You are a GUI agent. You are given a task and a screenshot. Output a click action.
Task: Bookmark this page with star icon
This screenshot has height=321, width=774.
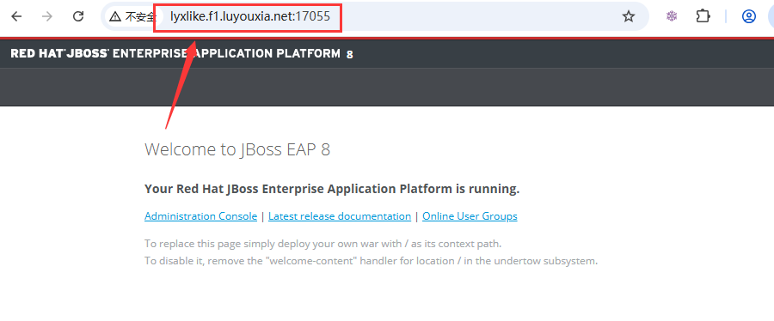click(x=629, y=17)
